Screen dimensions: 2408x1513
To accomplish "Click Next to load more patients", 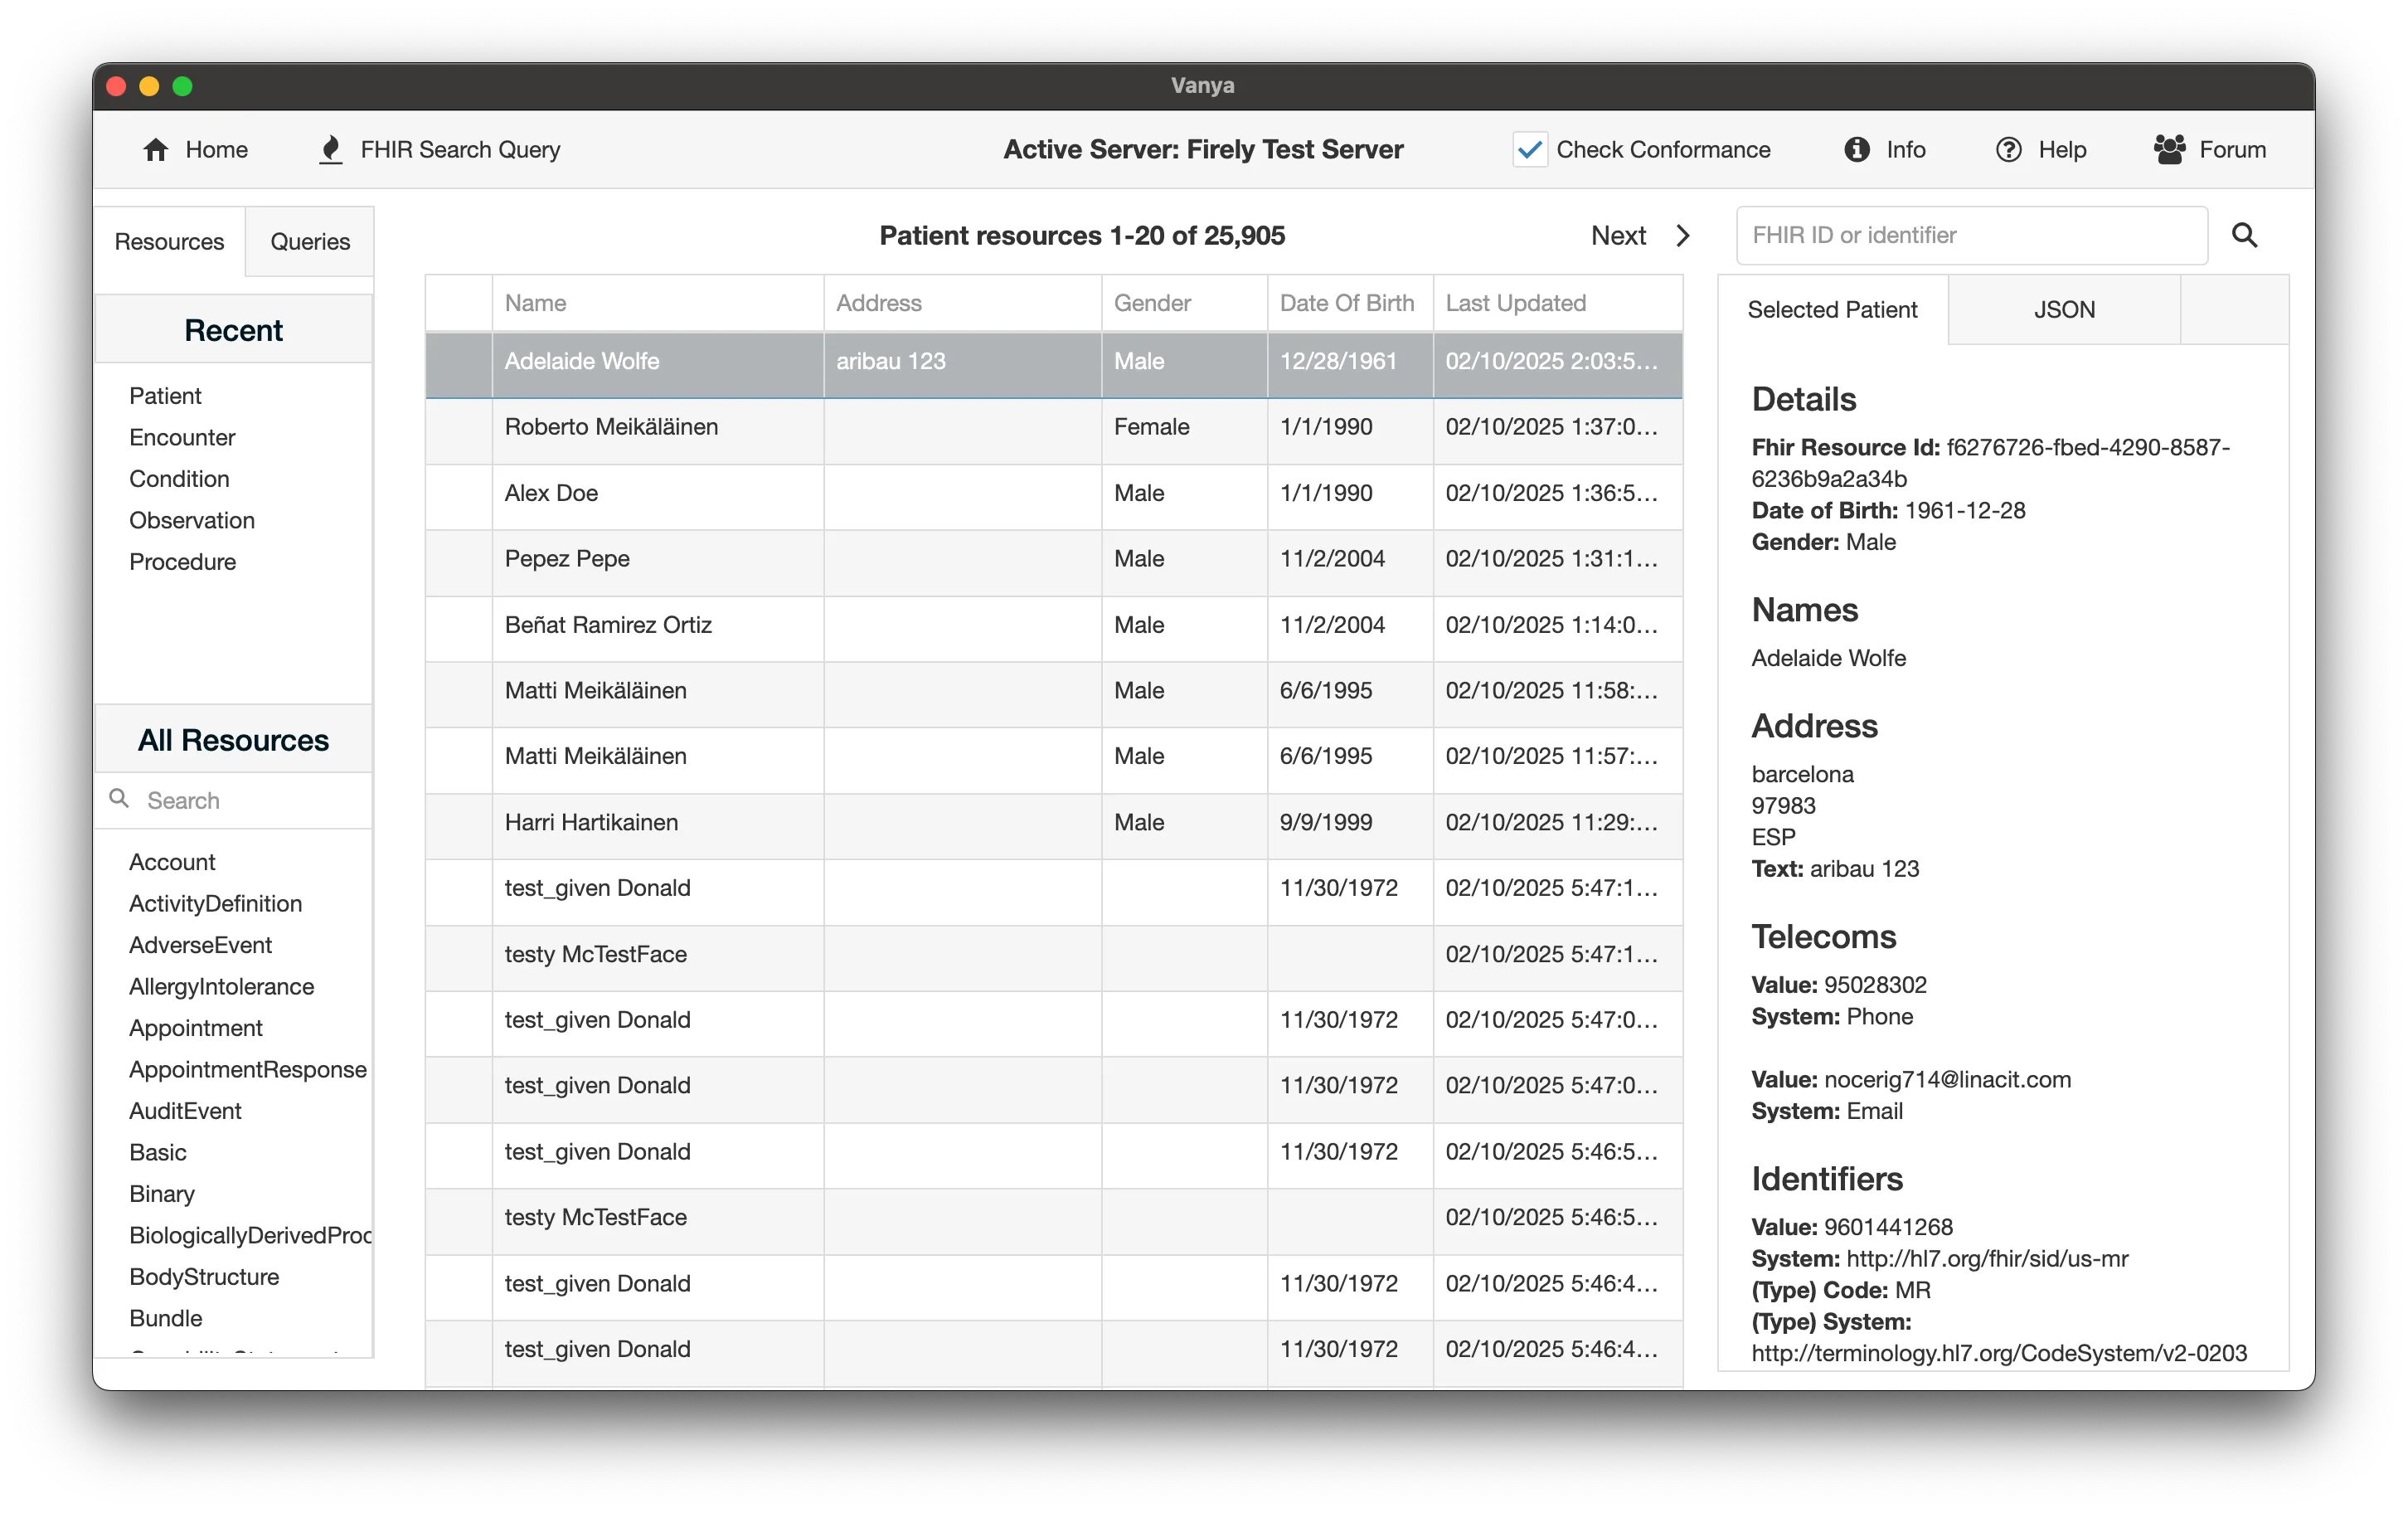I will pyautogui.click(x=1617, y=235).
